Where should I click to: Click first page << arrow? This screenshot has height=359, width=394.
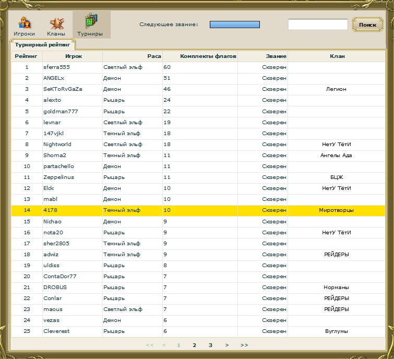point(150,345)
